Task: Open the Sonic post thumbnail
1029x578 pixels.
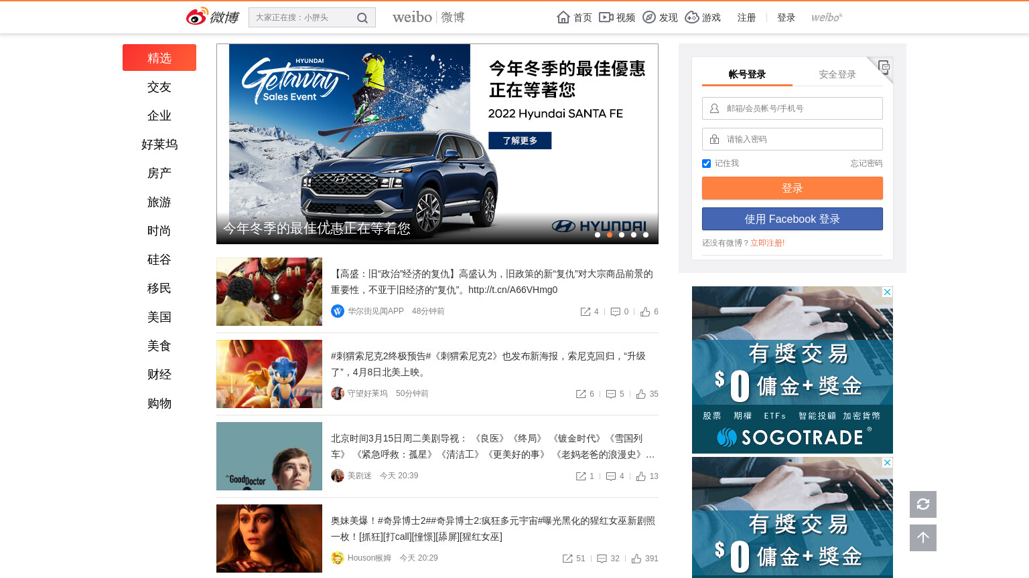Action: click(x=269, y=374)
